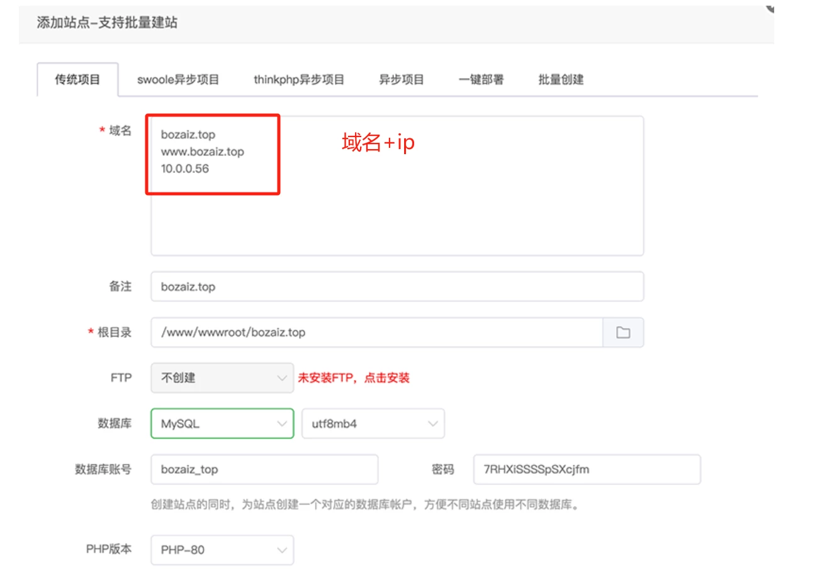Screen dimensions: 839x570
Task: Click the 根目录 path input field
Action: (376, 333)
